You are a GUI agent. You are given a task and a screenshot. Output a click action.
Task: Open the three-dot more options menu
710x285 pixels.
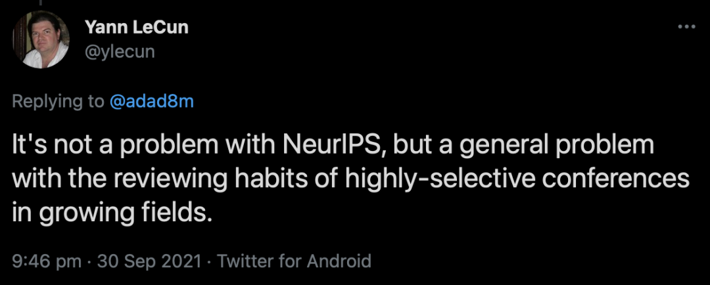pos(686,28)
